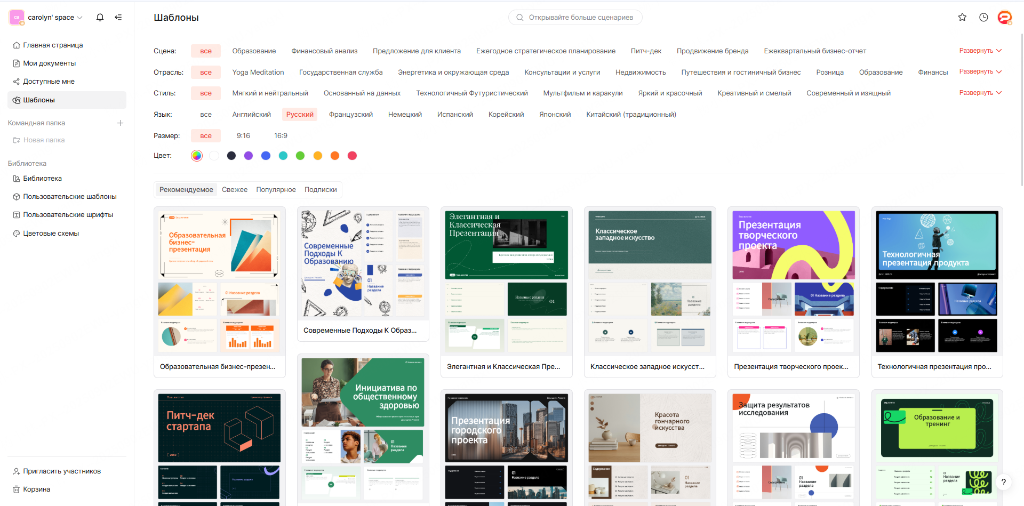Pick the green color swatch
The image size is (1024, 506).
point(300,156)
